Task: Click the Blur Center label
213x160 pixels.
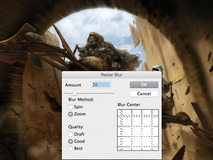Action: 129,104
